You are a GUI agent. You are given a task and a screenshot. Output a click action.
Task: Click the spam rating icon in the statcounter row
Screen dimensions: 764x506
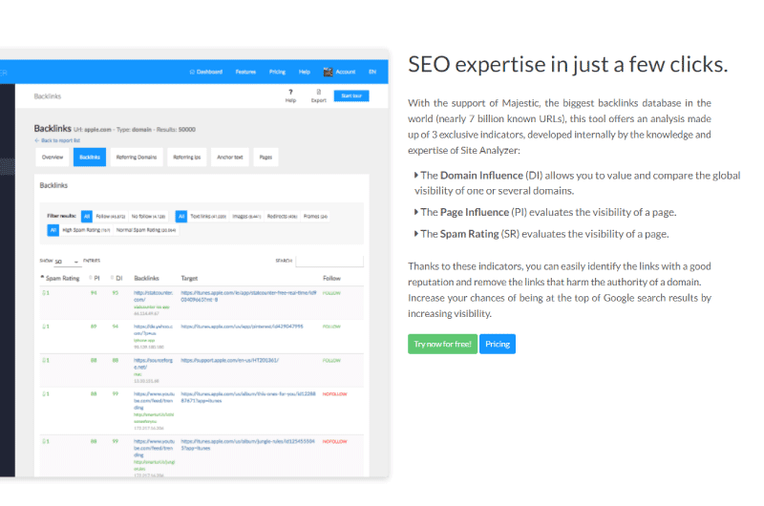(x=45, y=293)
